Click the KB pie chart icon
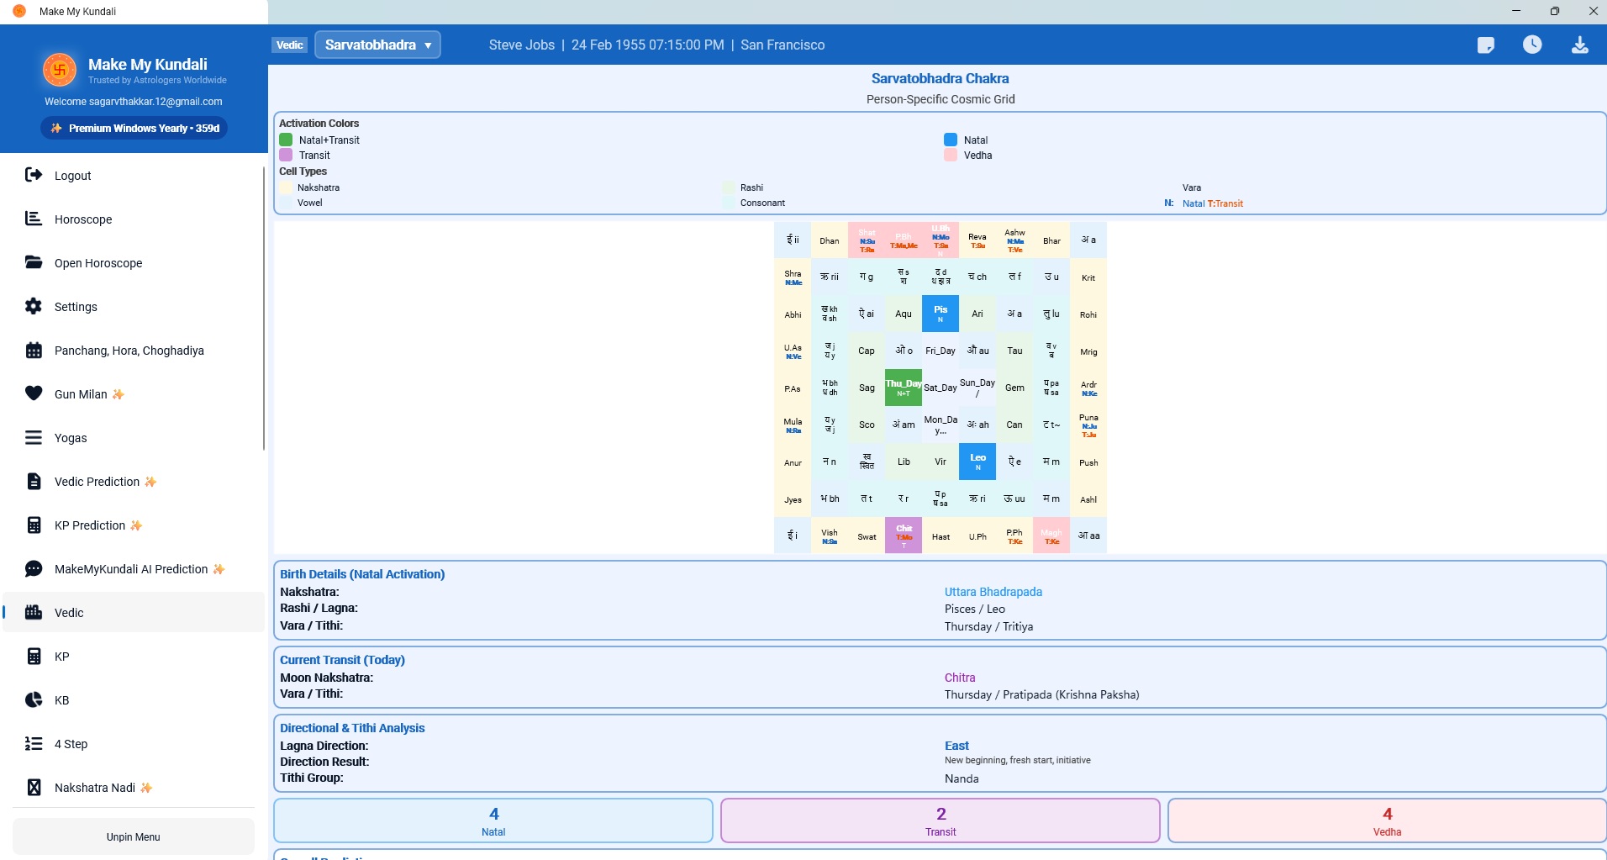 [x=34, y=699]
